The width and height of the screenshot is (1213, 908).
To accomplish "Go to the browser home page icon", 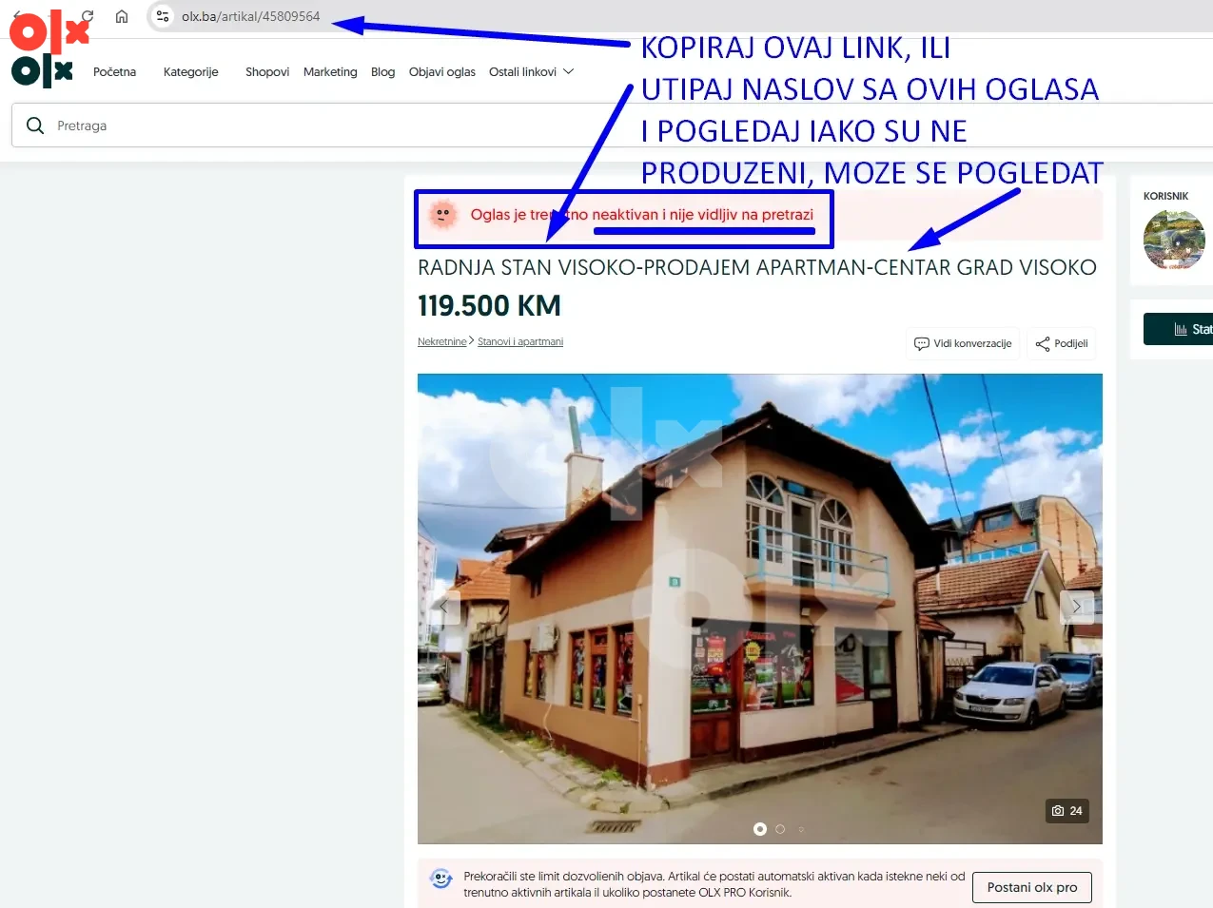I will point(122,16).
